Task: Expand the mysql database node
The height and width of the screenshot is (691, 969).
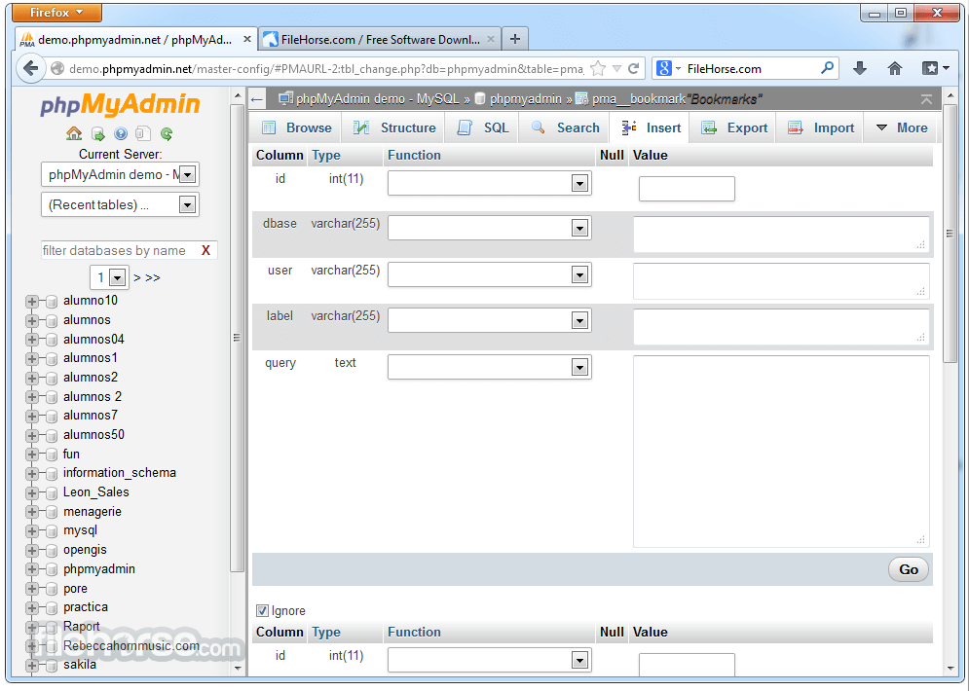Action: [32, 531]
